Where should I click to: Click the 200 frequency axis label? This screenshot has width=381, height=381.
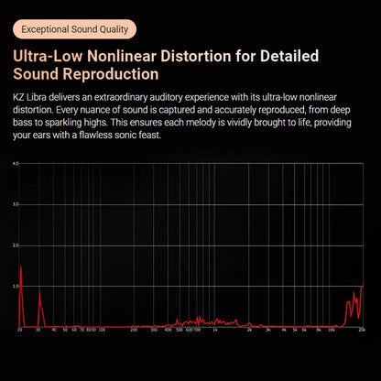[134, 330]
